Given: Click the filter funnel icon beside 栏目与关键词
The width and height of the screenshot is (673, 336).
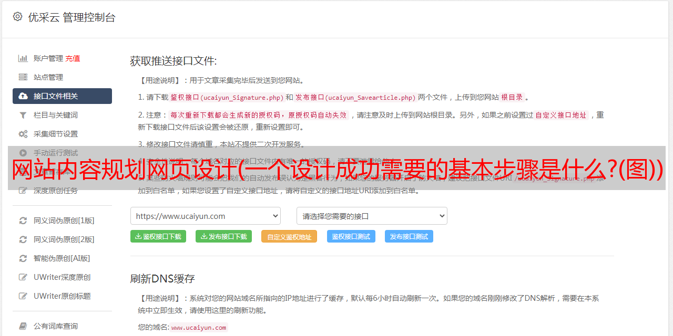Looking at the screenshot, I should (x=23, y=115).
